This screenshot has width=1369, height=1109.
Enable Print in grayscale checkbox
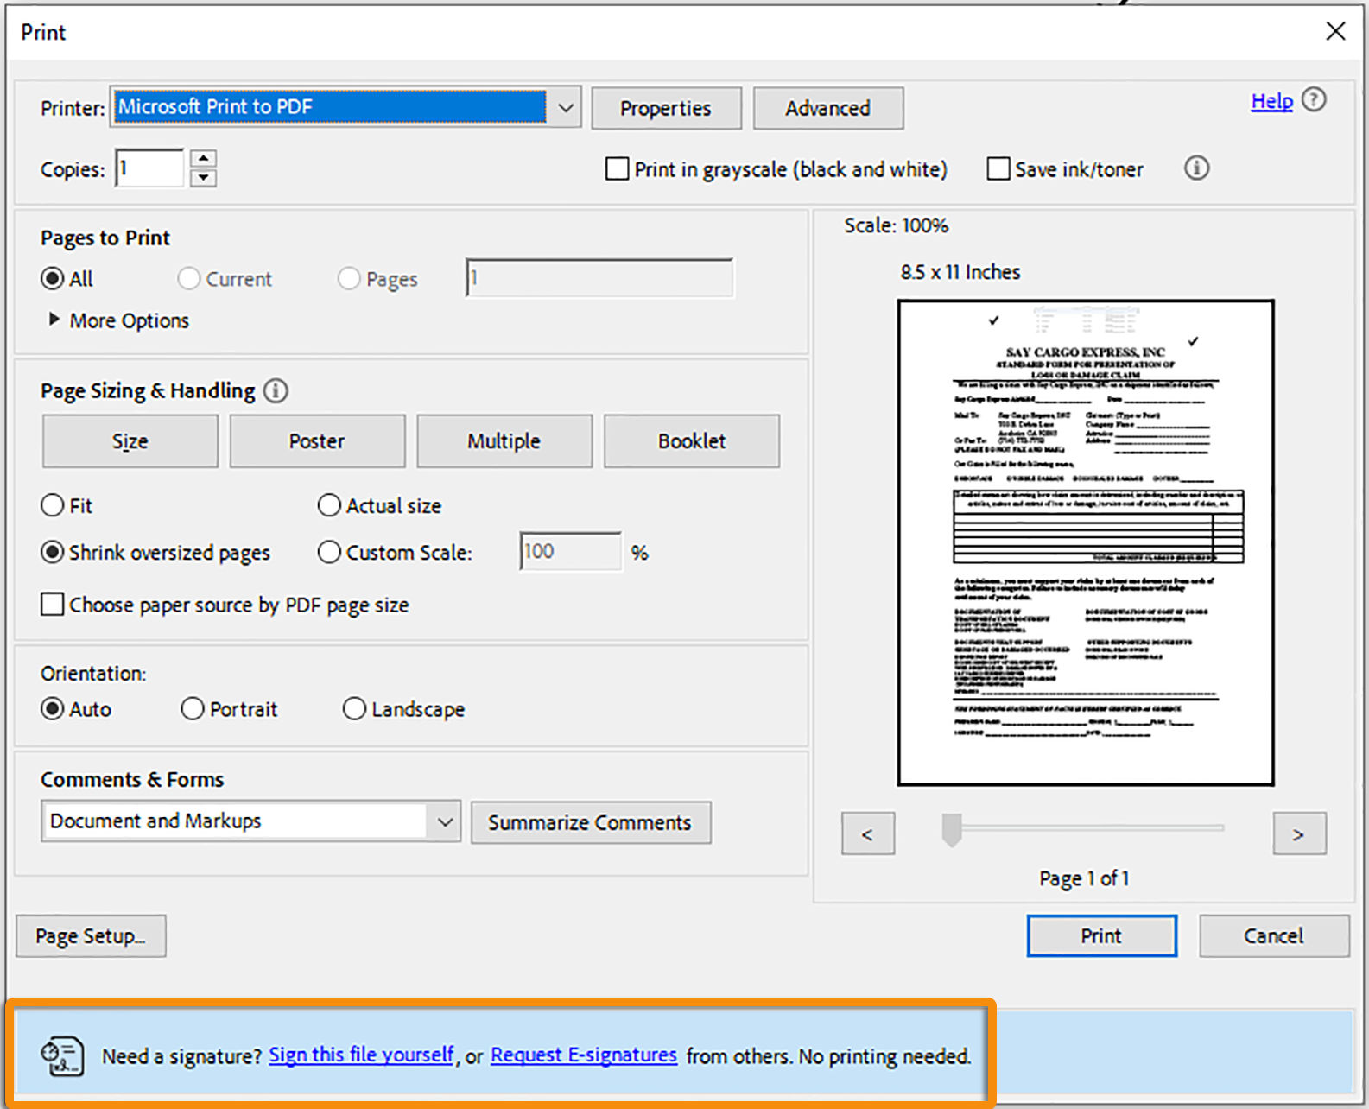coord(618,168)
